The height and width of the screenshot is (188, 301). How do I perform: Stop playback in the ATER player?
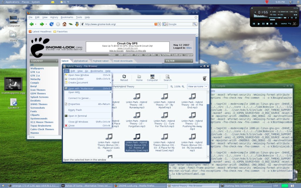[x=267, y=24]
